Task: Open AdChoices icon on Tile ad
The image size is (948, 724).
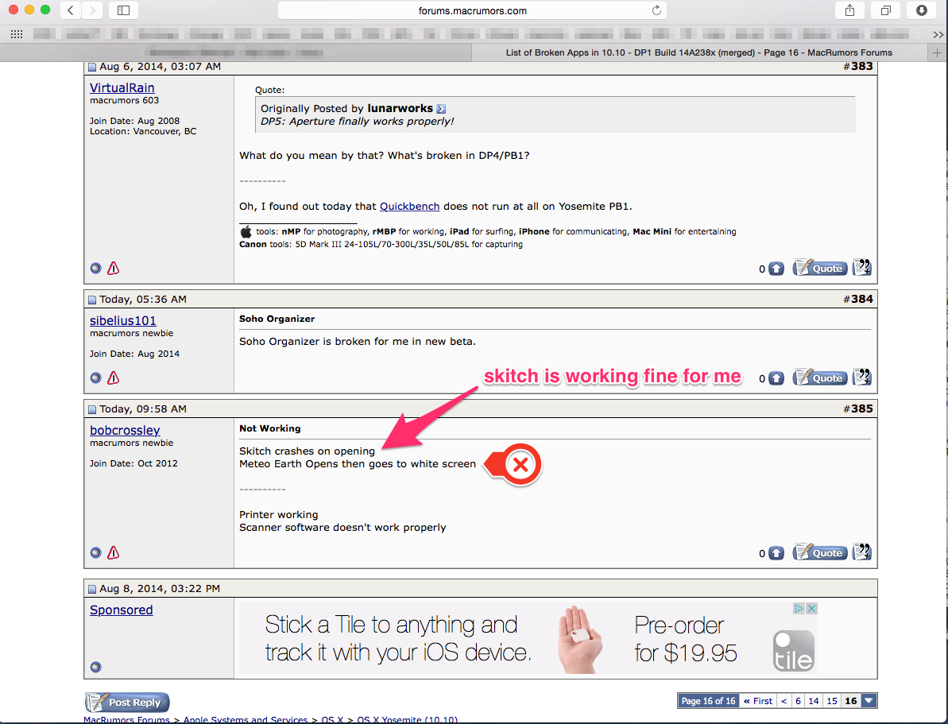Action: (799, 609)
